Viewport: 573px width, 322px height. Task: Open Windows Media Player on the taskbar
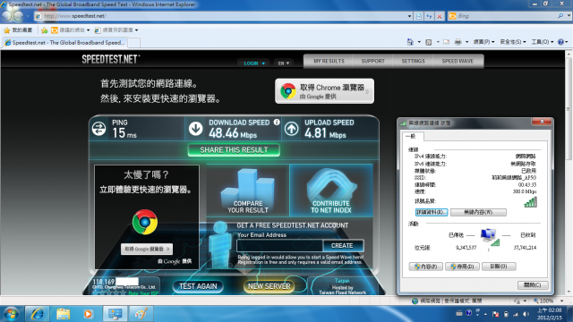(88, 314)
